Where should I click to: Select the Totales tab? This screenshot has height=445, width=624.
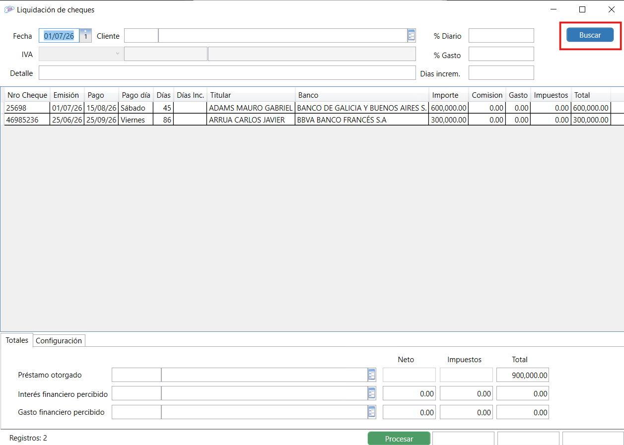(17, 340)
